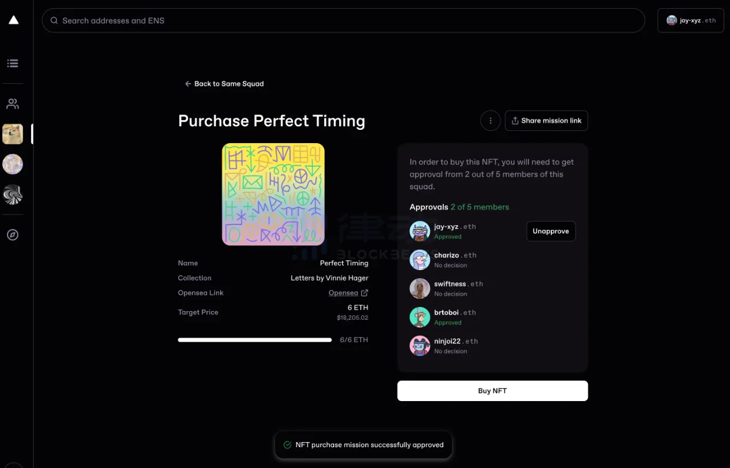The width and height of the screenshot is (730, 468).
Task: Click the Perfect Timing NFT artwork
Action: 273,194
